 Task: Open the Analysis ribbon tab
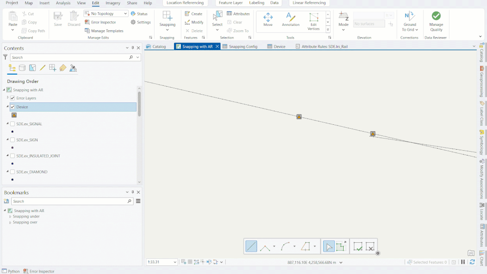[63, 3]
